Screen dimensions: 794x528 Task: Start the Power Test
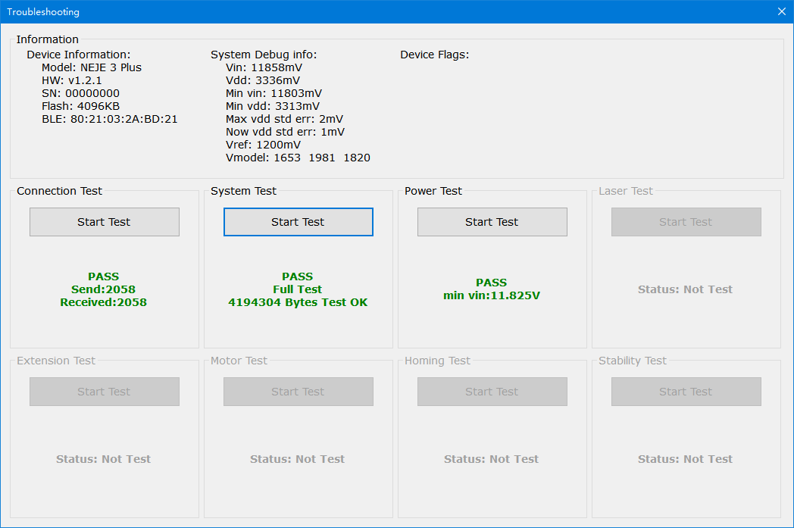point(492,222)
